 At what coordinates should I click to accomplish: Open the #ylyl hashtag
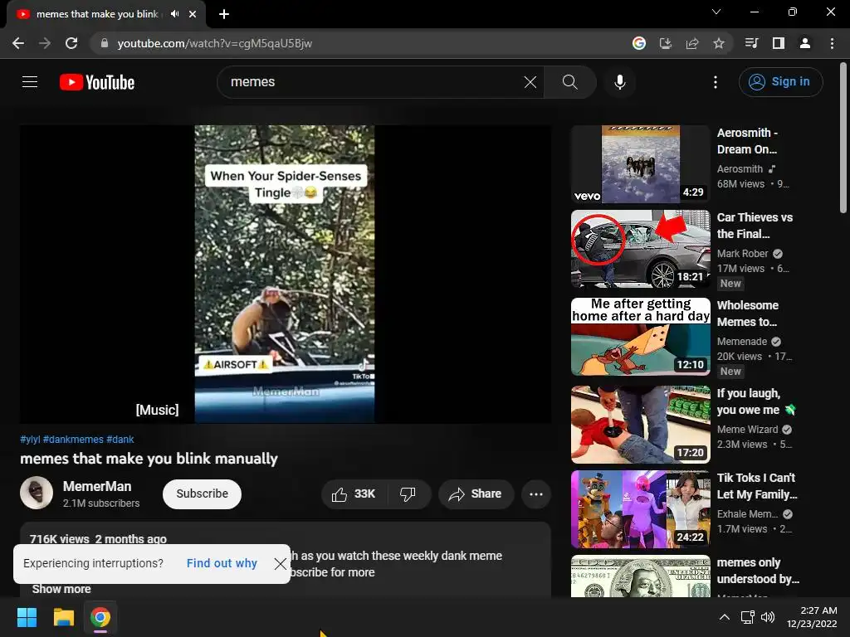30,440
